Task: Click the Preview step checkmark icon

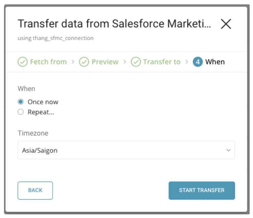Action: click(84, 62)
